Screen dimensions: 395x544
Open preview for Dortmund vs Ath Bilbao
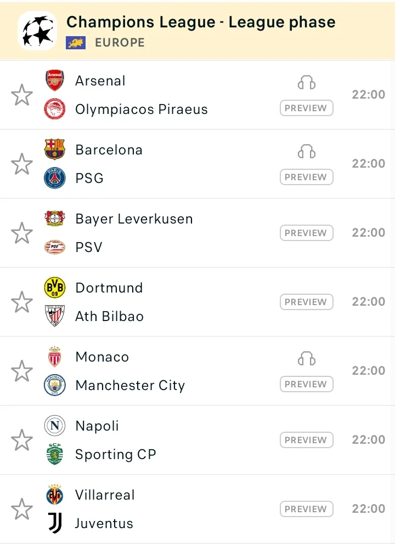click(x=307, y=302)
